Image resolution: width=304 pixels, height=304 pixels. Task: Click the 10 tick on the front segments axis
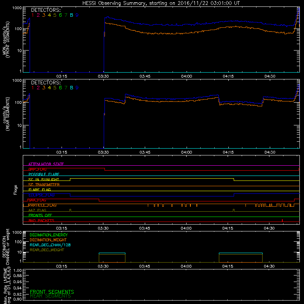tap(19, 51)
